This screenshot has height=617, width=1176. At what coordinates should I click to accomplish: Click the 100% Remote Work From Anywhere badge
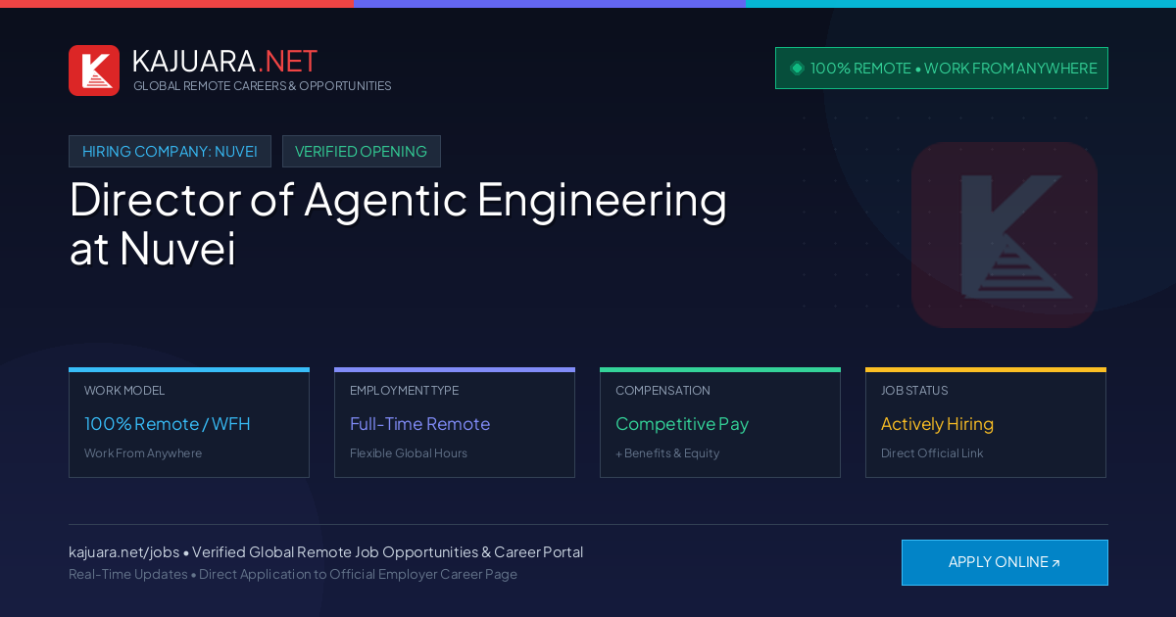[942, 69]
